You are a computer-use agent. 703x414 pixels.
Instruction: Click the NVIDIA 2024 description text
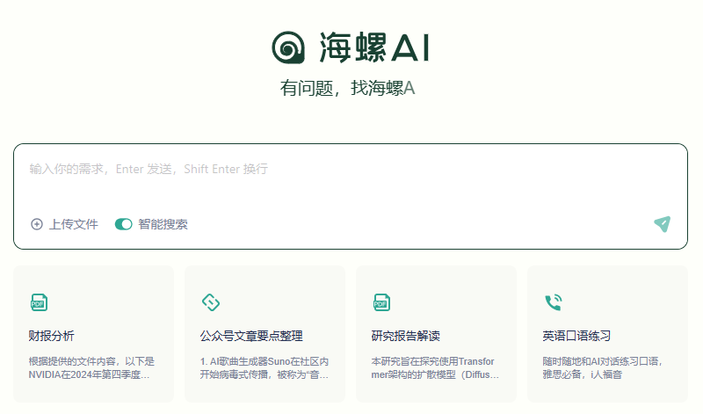click(x=91, y=367)
